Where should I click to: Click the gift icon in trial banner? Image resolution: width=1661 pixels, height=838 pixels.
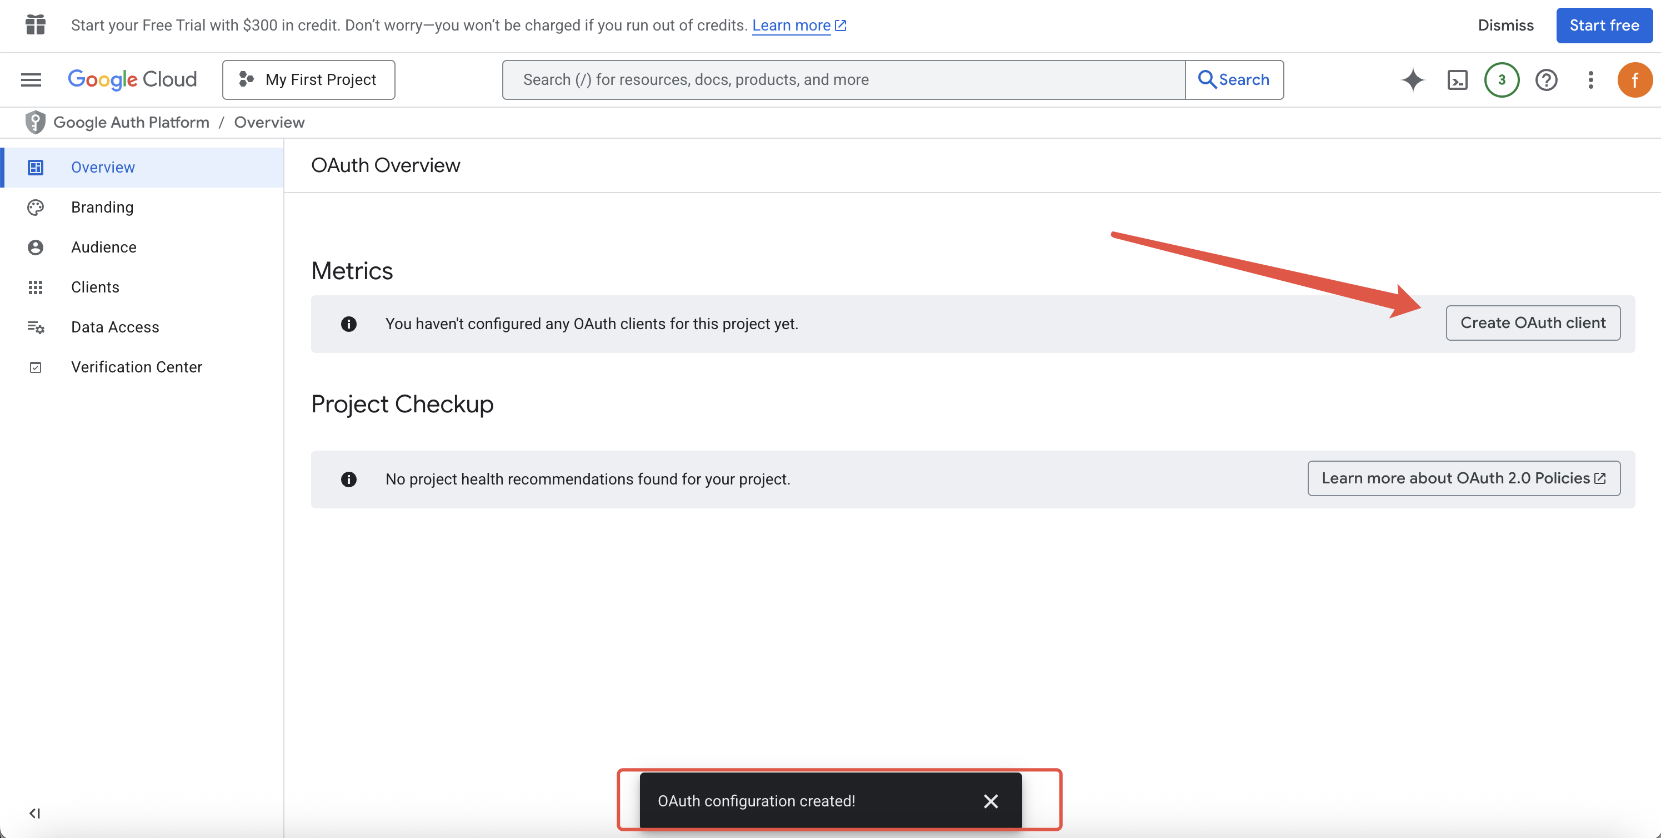point(36,24)
